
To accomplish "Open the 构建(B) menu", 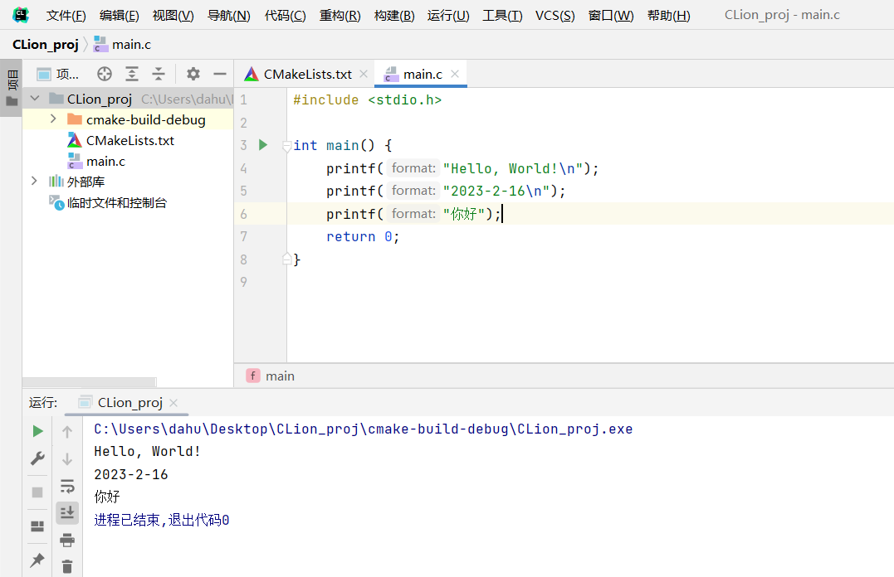I will pyautogui.click(x=394, y=16).
